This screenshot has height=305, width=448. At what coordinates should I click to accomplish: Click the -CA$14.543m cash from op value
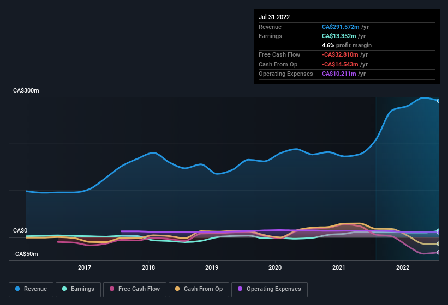[x=340, y=64]
